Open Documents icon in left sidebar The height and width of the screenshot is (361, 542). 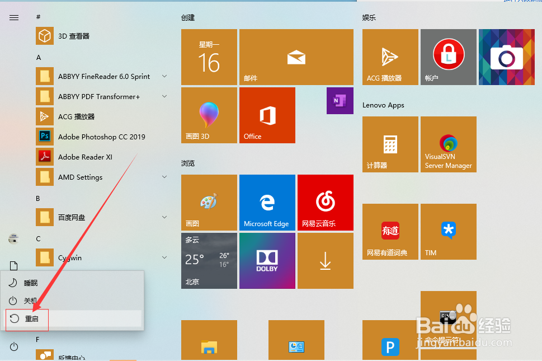click(14, 265)
